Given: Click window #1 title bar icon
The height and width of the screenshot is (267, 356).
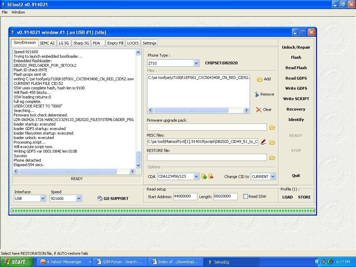Looking at the screenshot, I should [13, 32].
